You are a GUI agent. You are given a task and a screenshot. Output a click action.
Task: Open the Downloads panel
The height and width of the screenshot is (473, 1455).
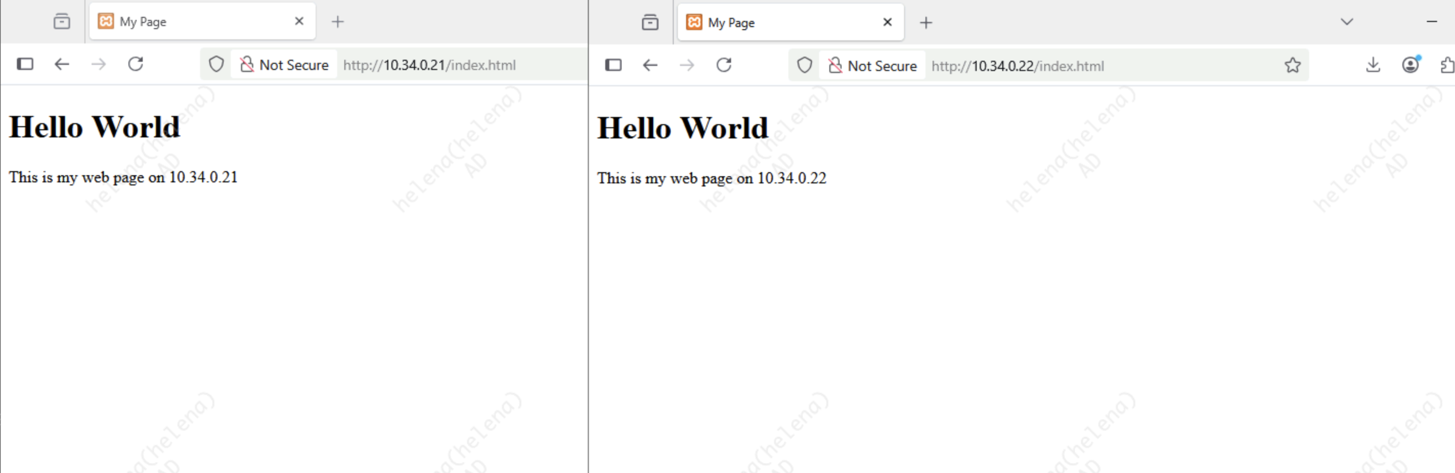point(1373,65)
